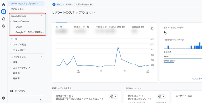Expand the エンゲージメント tree item
This screenshot has width=202, height=103.
click(10, 68)
